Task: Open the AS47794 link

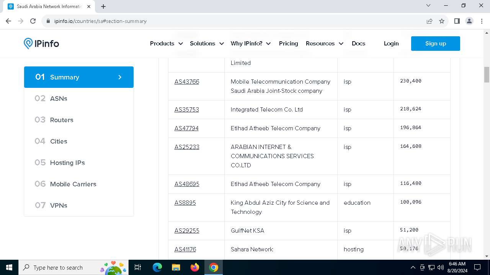Action: (x=186, y=128)
